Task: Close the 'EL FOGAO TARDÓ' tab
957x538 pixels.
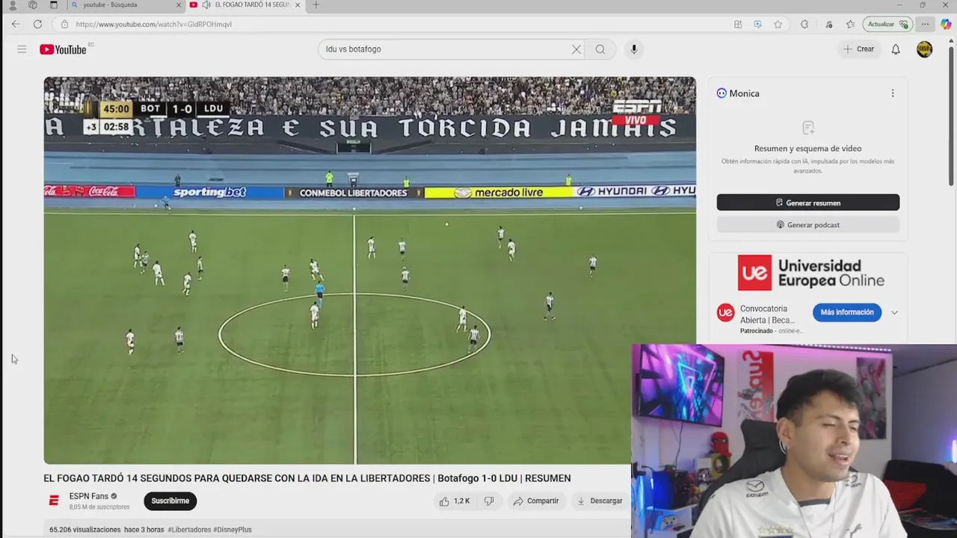Action: point(298,5)
